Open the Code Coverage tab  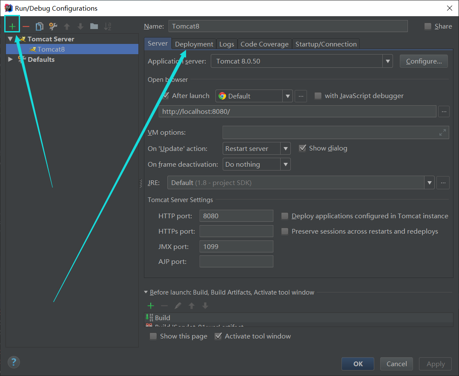point(265,44)
